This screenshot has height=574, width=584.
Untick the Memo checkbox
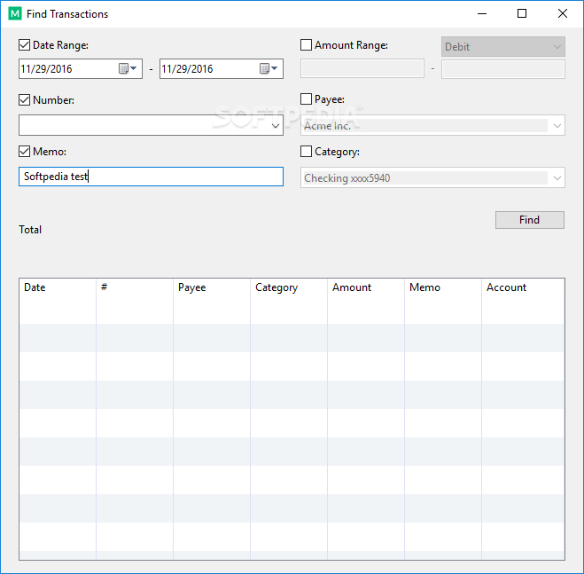point(25,152)
